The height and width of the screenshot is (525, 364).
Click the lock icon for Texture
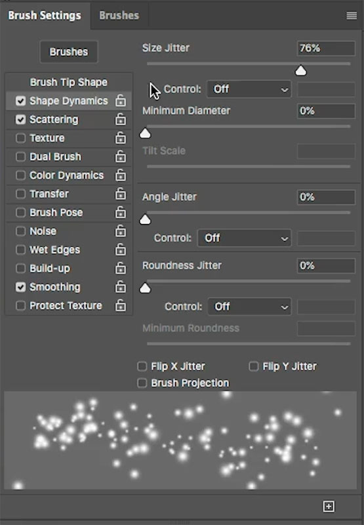coord(121,138)
